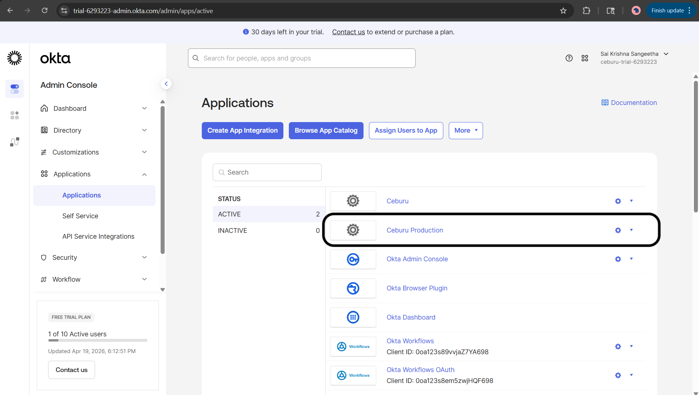699x395 pixels.
Task: Expand the Customizations menu section
Action: (144, 152)
